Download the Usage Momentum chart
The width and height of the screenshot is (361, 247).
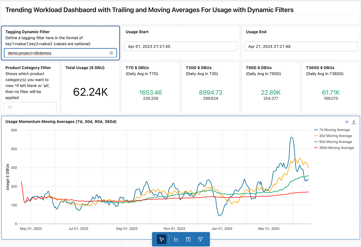[354, 122]
